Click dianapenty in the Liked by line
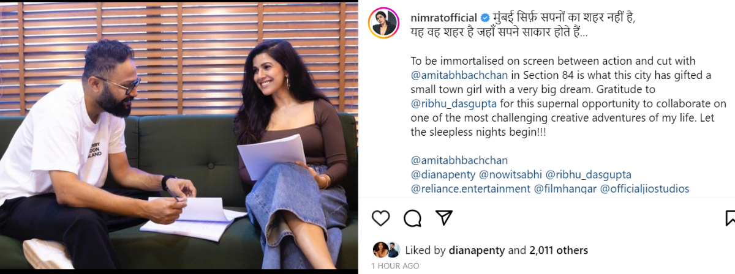735x274 pixels. point(477,250)
